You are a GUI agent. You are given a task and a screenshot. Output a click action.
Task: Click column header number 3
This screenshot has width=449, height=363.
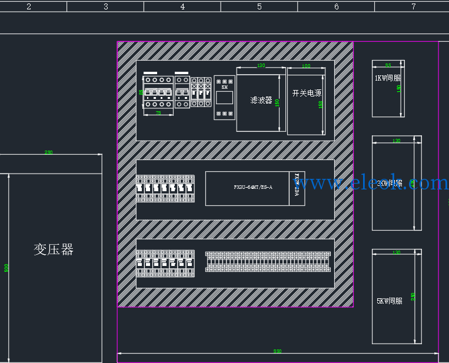pos(106,6)
